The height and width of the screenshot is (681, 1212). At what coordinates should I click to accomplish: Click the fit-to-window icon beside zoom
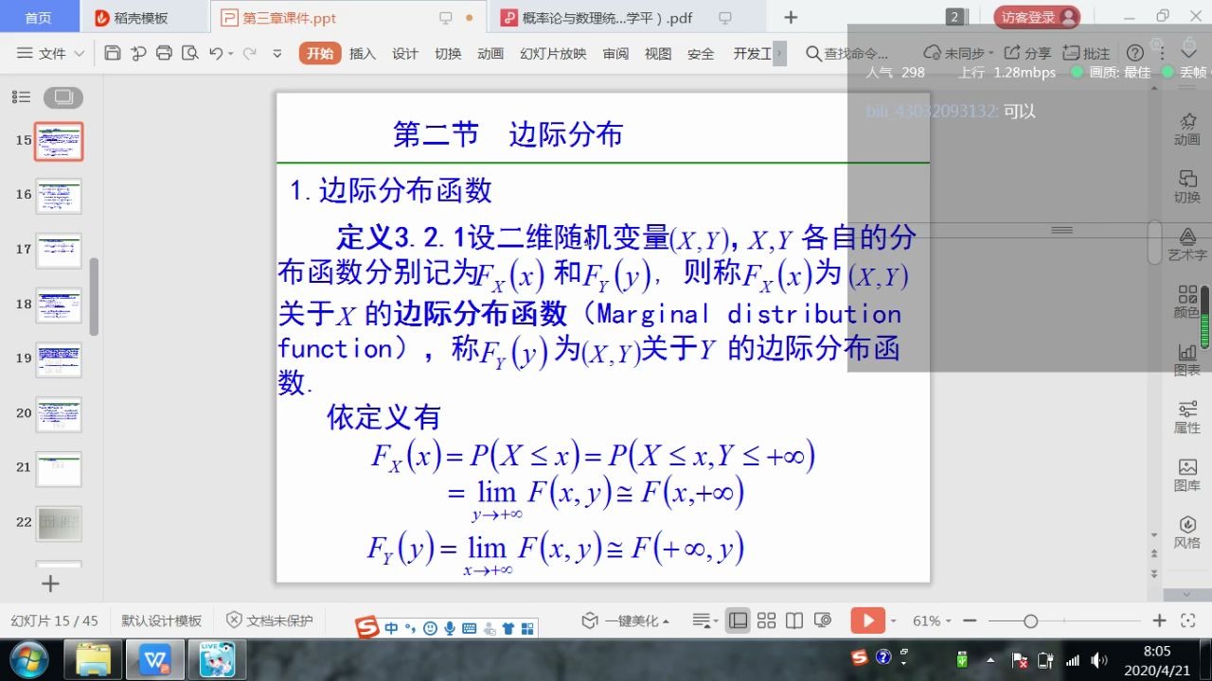click(1188, 620)
